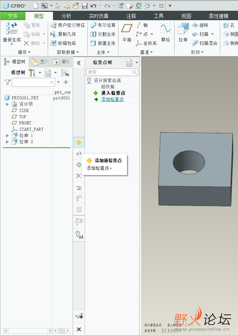Undo the last action
The width and height of the screenshot is (238, 335).
point(93,6)
